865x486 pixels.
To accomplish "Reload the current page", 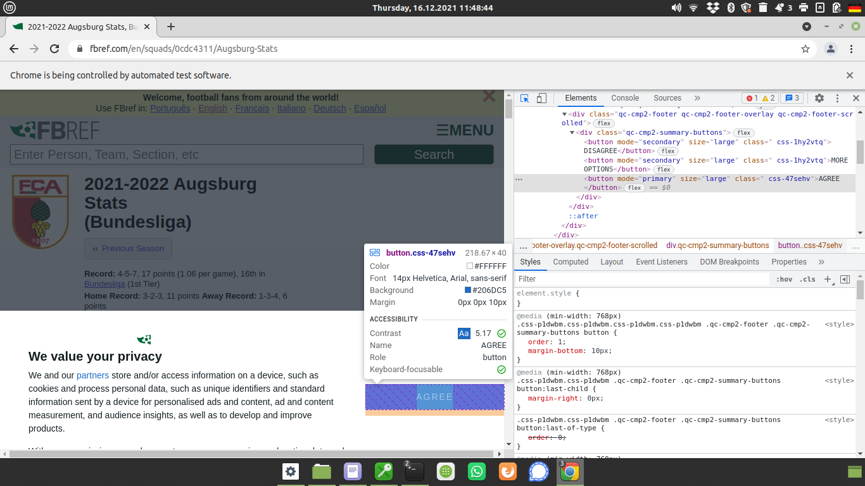I will tap(54, 49).
